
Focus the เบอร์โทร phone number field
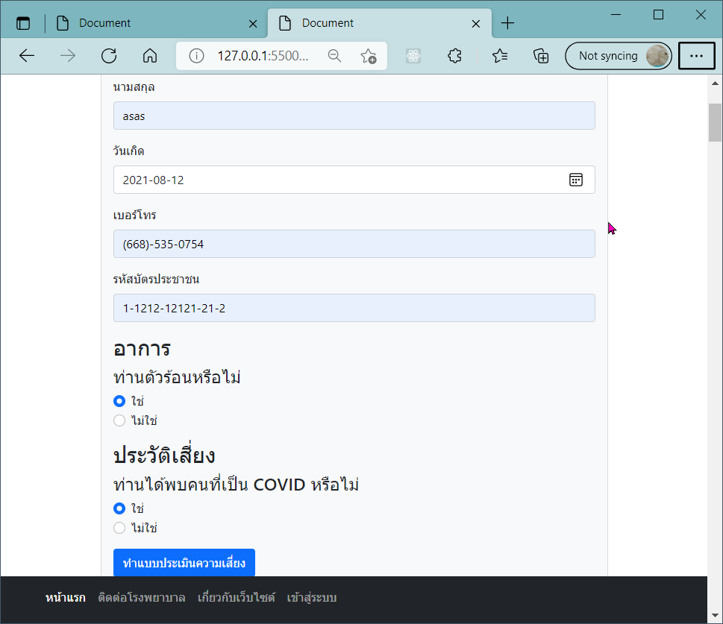point(354,244)
